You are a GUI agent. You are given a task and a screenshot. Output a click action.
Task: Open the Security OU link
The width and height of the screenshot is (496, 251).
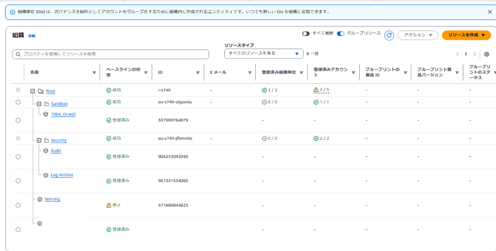coord(59,140)
